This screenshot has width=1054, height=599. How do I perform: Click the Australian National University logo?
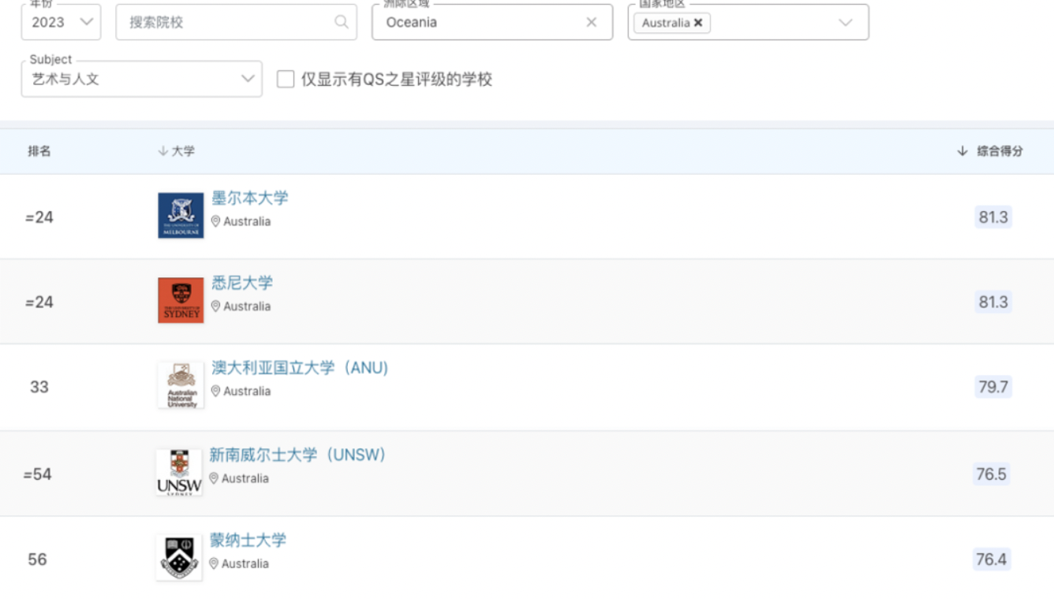(181, 385)
